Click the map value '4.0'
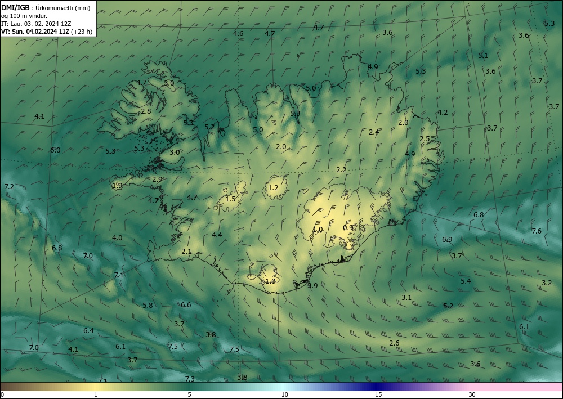 click(117, 238)
